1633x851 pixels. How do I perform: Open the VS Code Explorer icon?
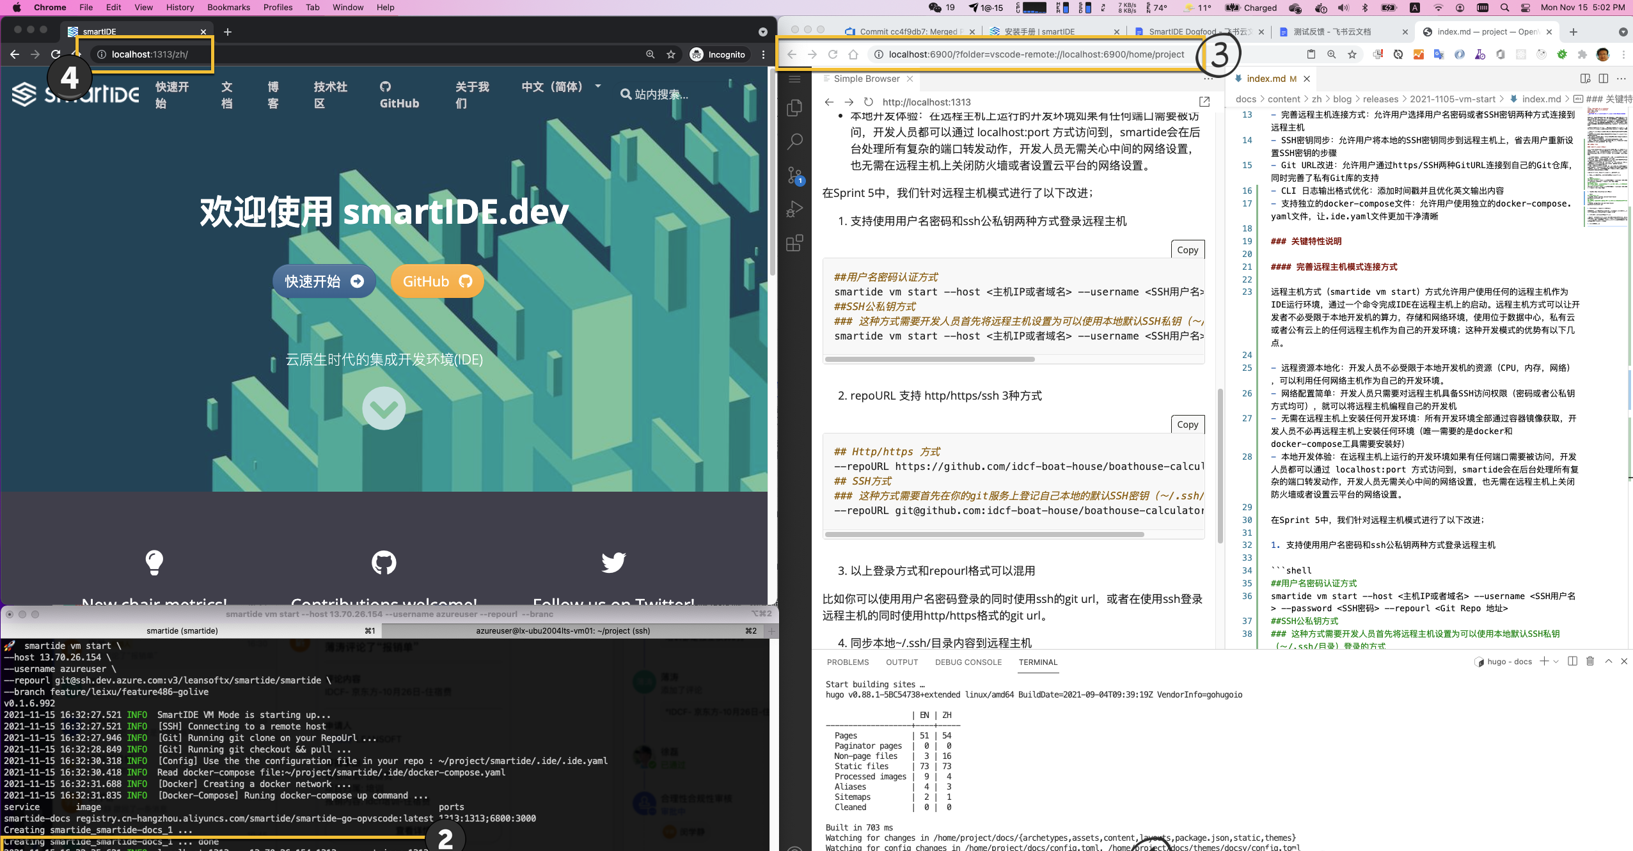(x=795, y=108)
